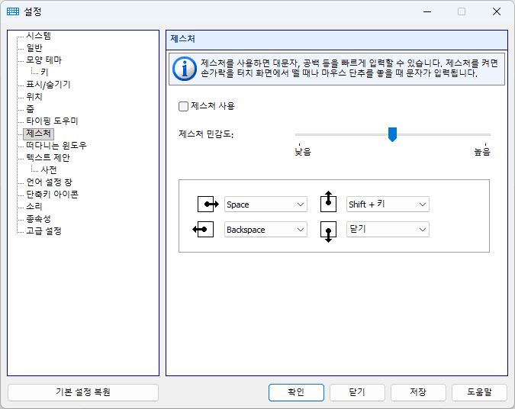515x409 pixels.
Task: Click the 제스처 민감도 slider thumb
Action: tap(392, 134)
